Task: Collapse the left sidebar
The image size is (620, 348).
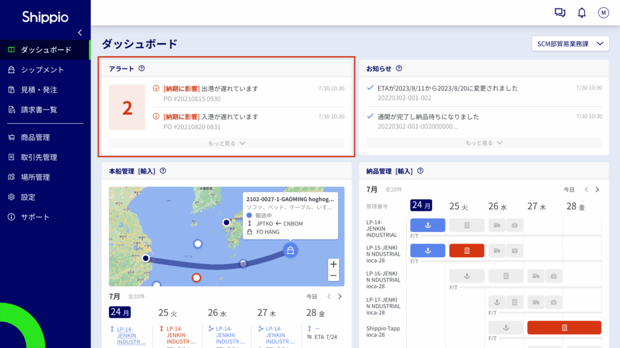Action: (x=80, y=33)
